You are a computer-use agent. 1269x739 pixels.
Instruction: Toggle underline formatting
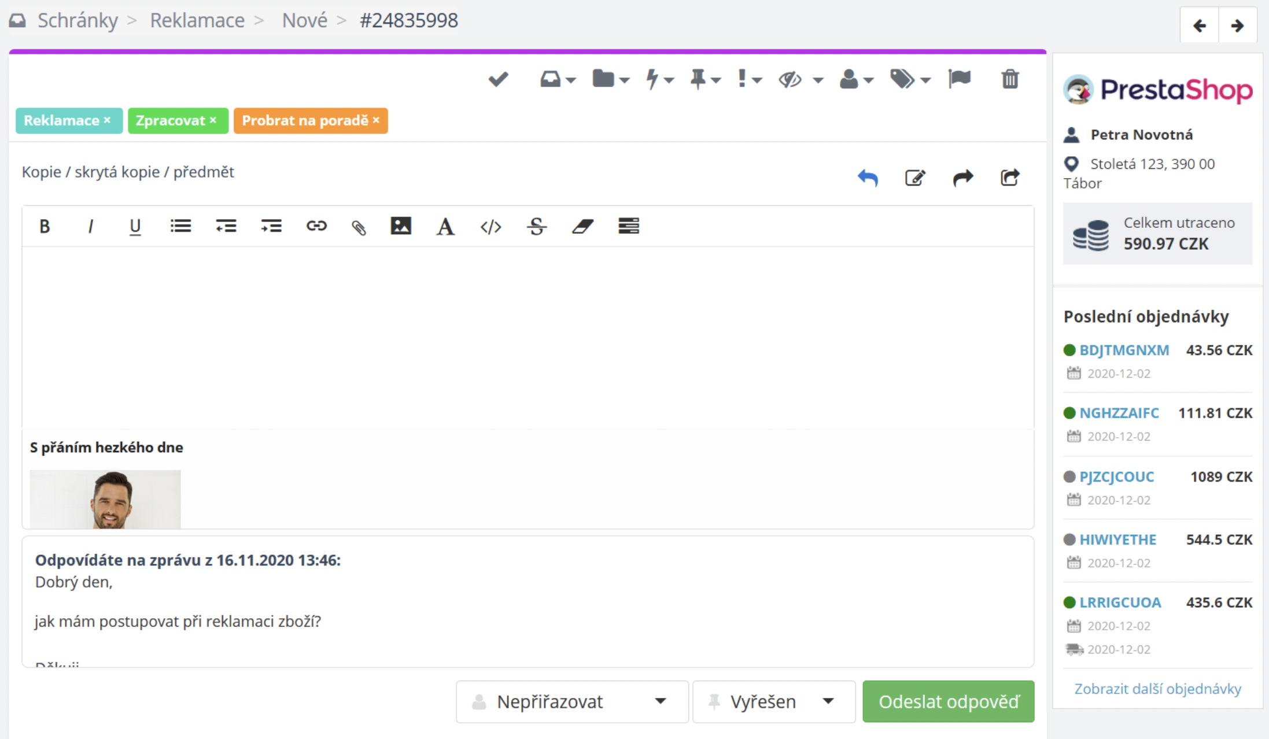135,226
